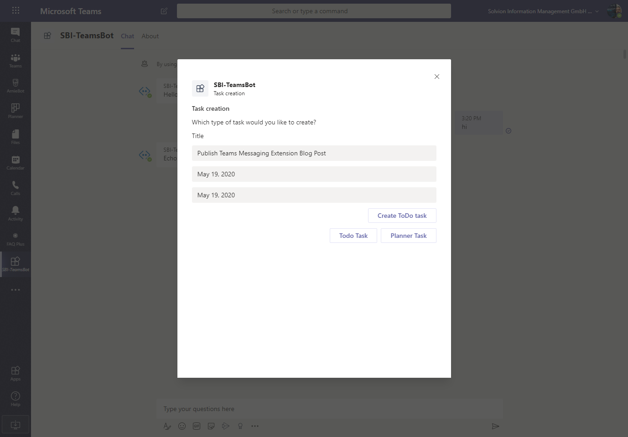Open Calls in the left sidebar
The width and height of the screenshot is (628, 437).
point(16,188)
